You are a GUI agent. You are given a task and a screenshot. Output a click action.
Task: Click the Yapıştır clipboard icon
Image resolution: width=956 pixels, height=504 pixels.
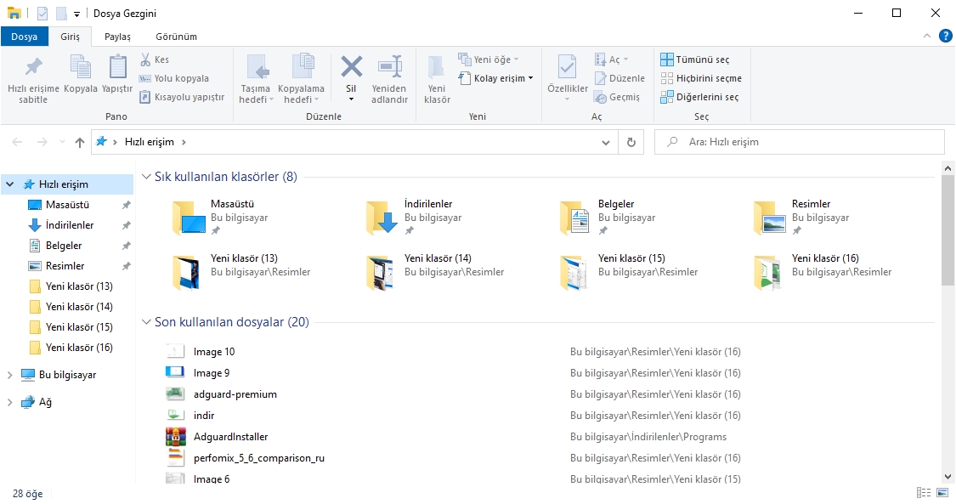(x=117, y=67)
